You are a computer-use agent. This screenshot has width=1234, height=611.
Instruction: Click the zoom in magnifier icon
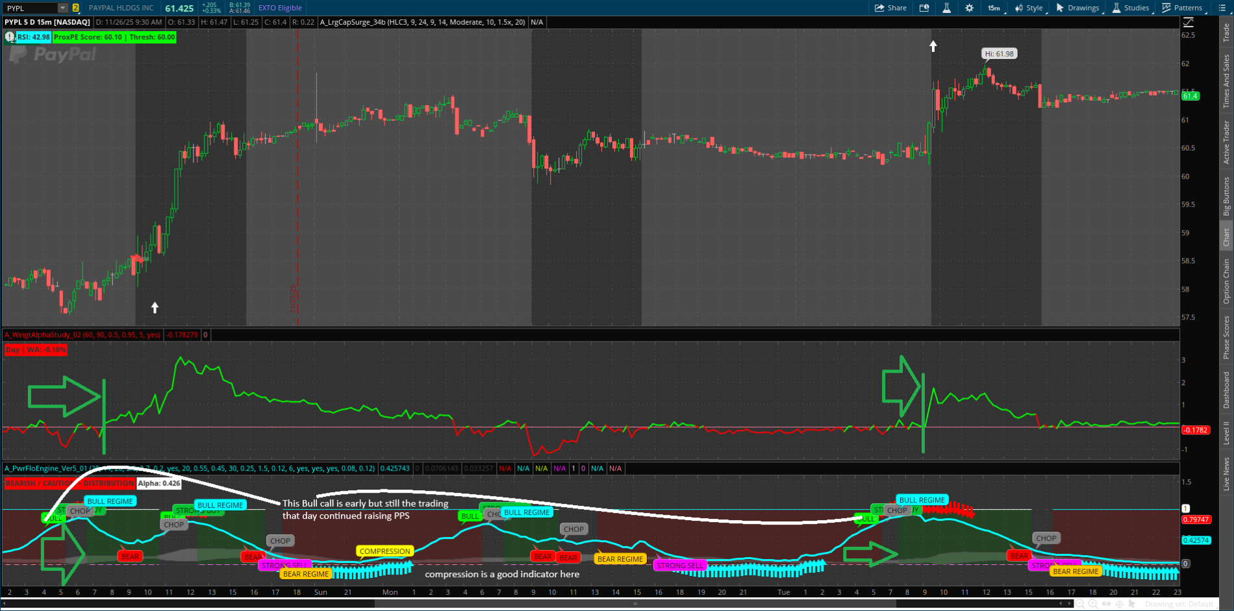pyautogui.click(x=1093, y=604)
